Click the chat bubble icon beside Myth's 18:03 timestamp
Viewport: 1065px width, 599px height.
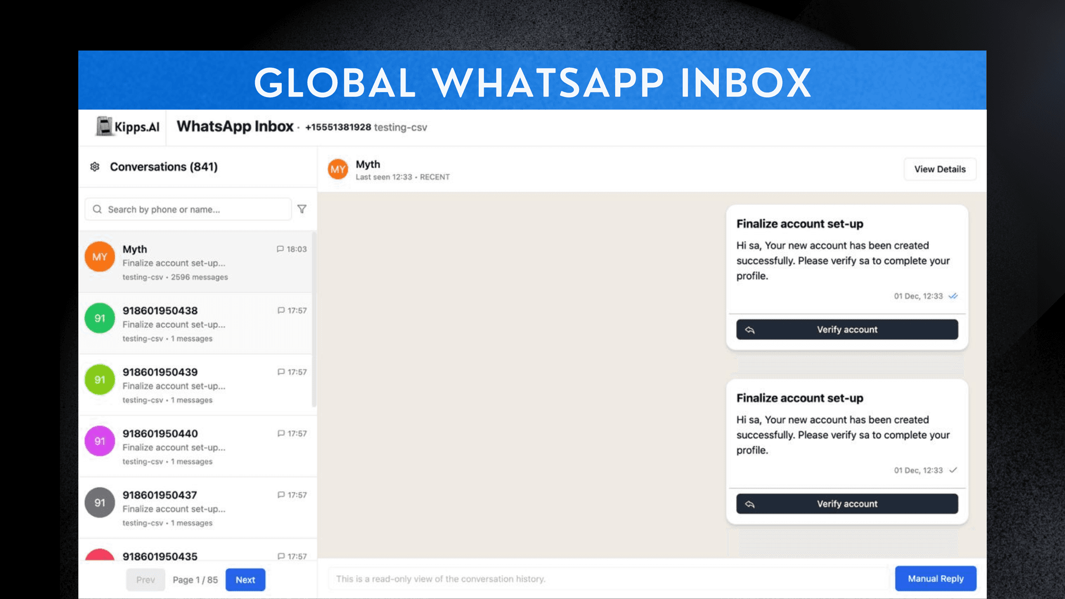[281, 249]
